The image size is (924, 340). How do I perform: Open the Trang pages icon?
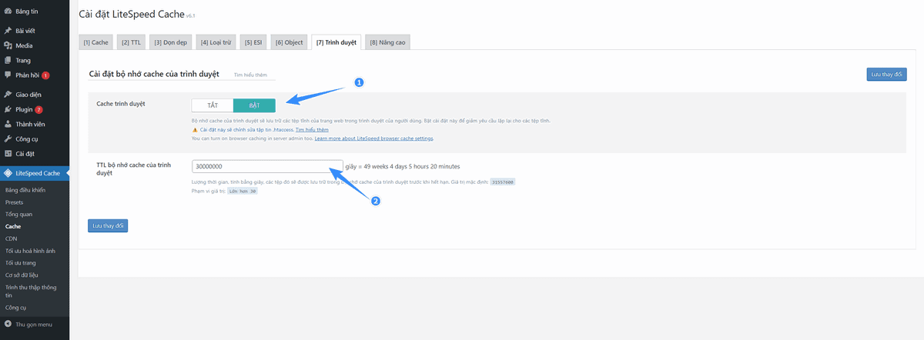[x=8, y=60]
